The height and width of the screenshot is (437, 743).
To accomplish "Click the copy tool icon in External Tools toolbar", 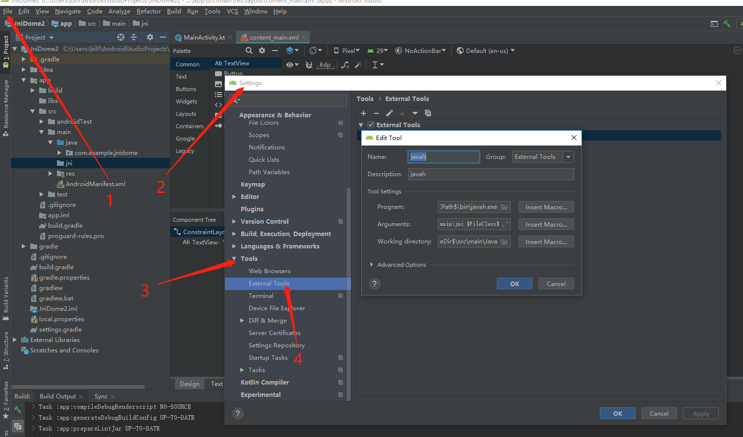I will (428, 113).
